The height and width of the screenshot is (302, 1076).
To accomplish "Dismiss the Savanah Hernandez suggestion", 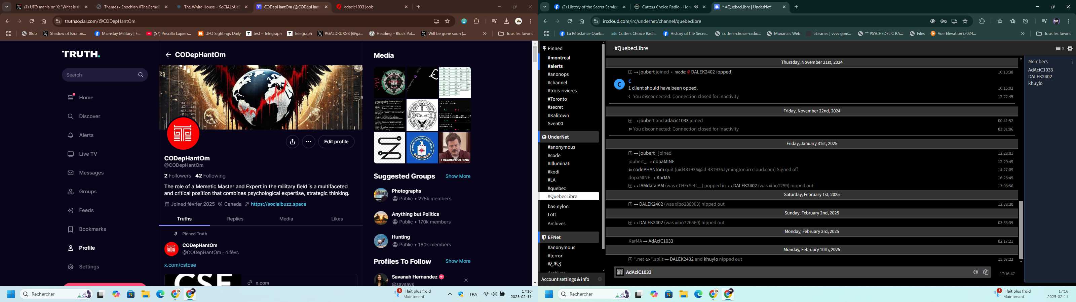I will point(466,280).
